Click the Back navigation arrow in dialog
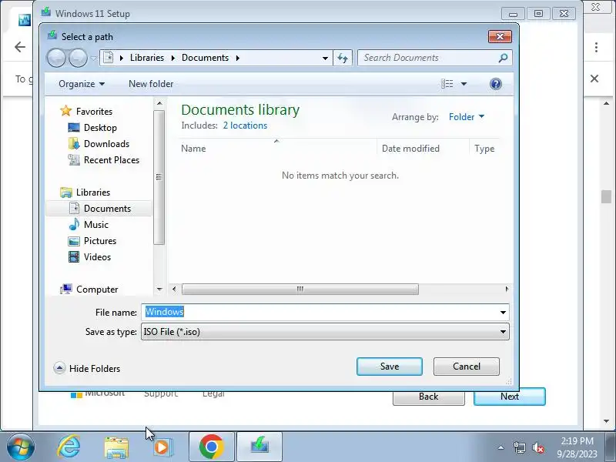 [x=56, y=59]
